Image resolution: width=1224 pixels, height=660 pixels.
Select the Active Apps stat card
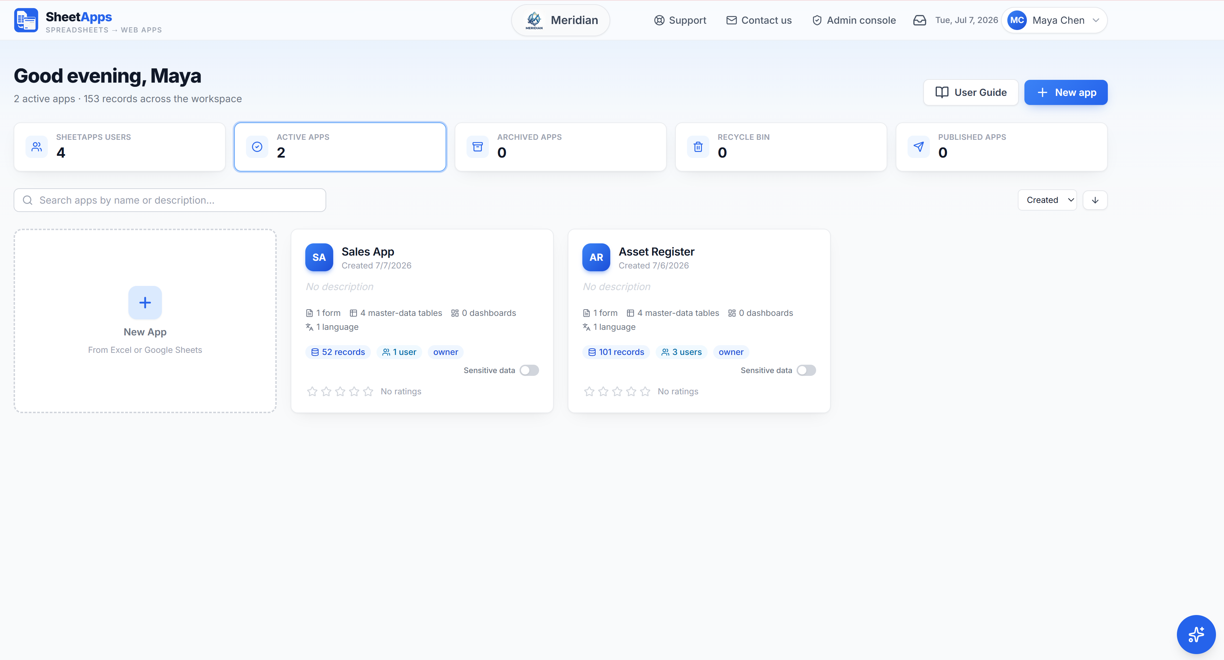pos(340,147)
